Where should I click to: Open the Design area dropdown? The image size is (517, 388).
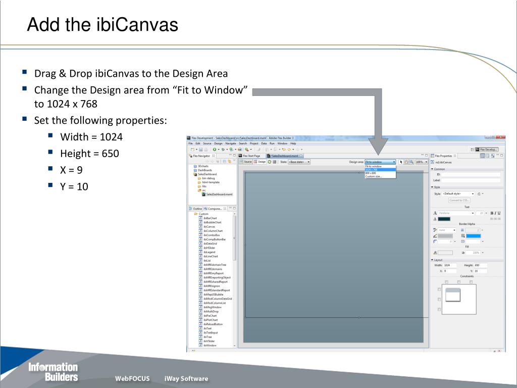point(380,162)
